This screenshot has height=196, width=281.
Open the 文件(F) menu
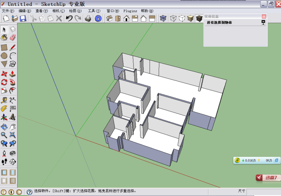[8, 11]
